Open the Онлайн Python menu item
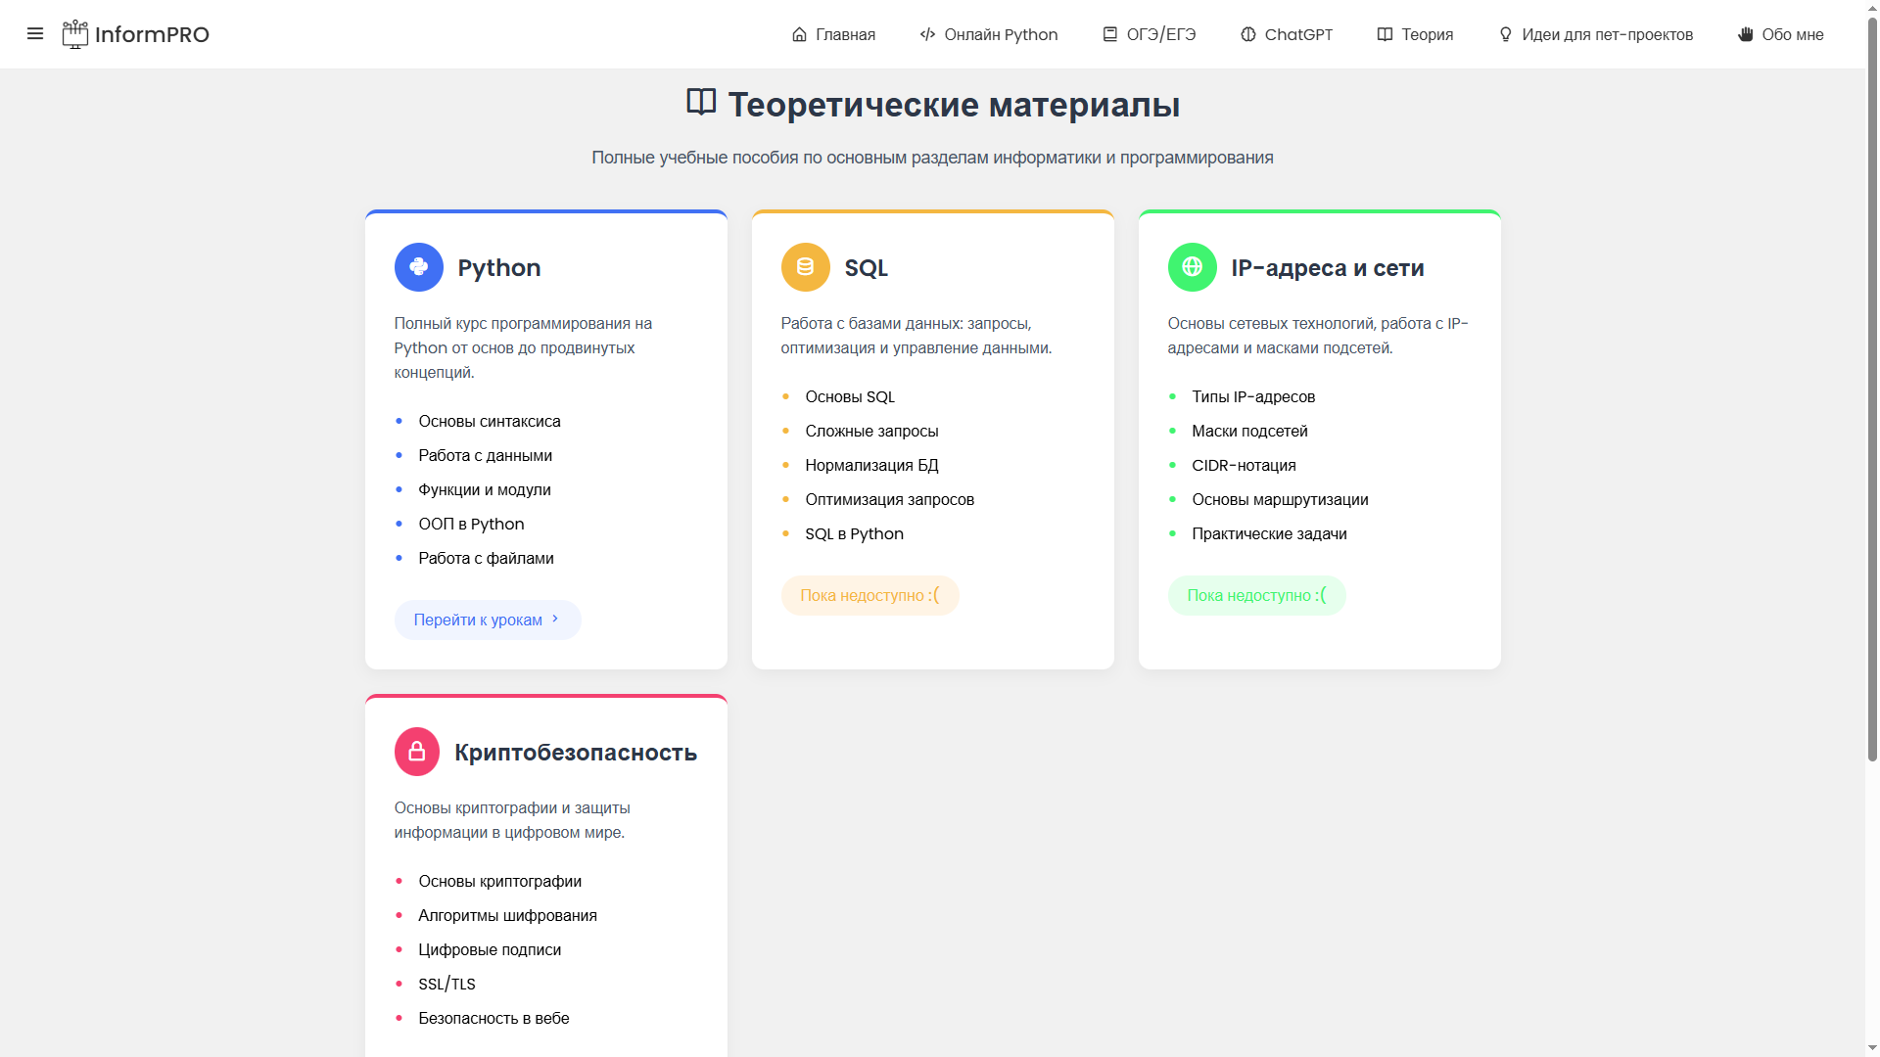This screenshot has height=1057, width=1880. click(989, 34)
